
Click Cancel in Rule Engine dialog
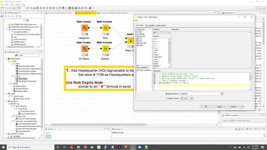tap(233, 107)
